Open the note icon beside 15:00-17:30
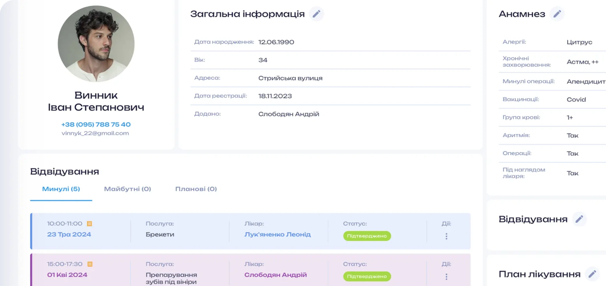 tap(90, 264)
